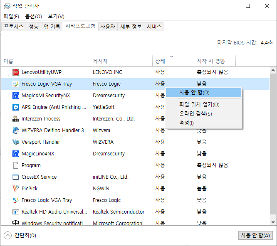277x246 pixels.
Task: Click the Interezen. Co., Ltd. publisher cell
Action: (x=114, y=119)
